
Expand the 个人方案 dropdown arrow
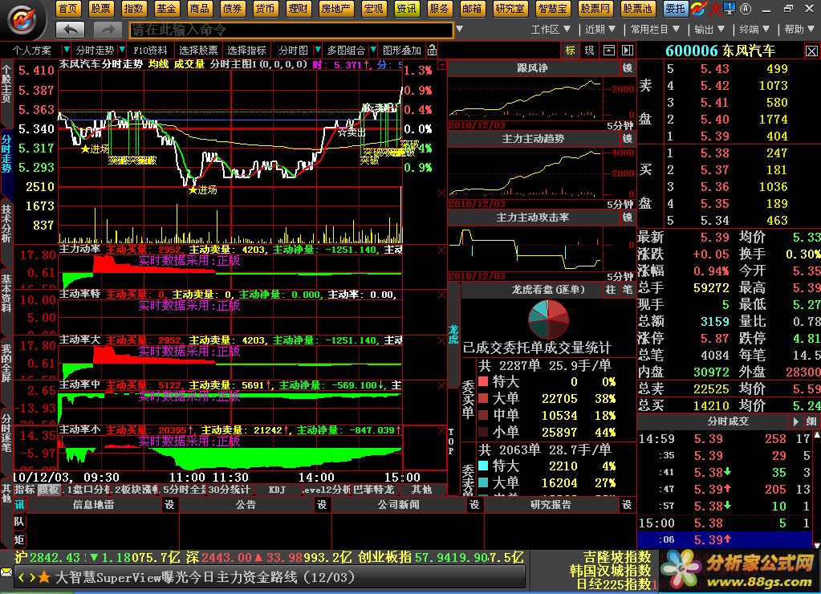(x=66, y=51)
